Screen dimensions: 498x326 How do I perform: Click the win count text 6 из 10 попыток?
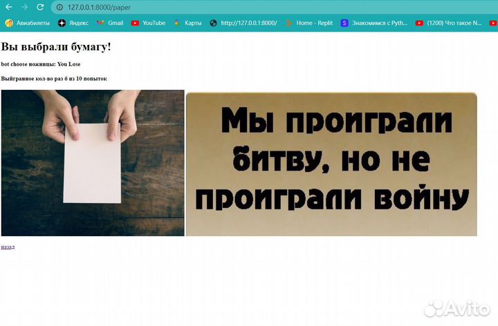86,79
